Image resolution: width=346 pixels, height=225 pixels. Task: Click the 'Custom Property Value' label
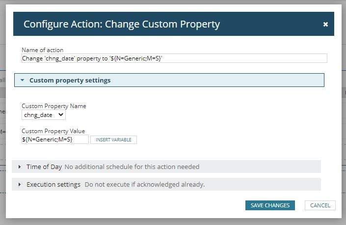pos(53,131)
